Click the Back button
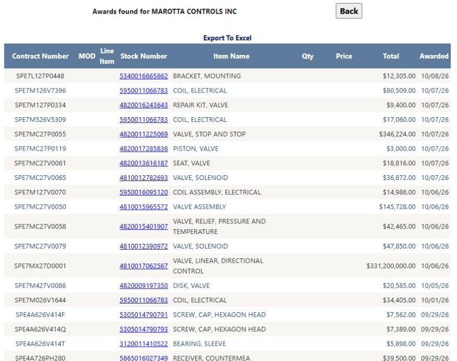This screenshot has height=361, width=457. tap(349, 11)
